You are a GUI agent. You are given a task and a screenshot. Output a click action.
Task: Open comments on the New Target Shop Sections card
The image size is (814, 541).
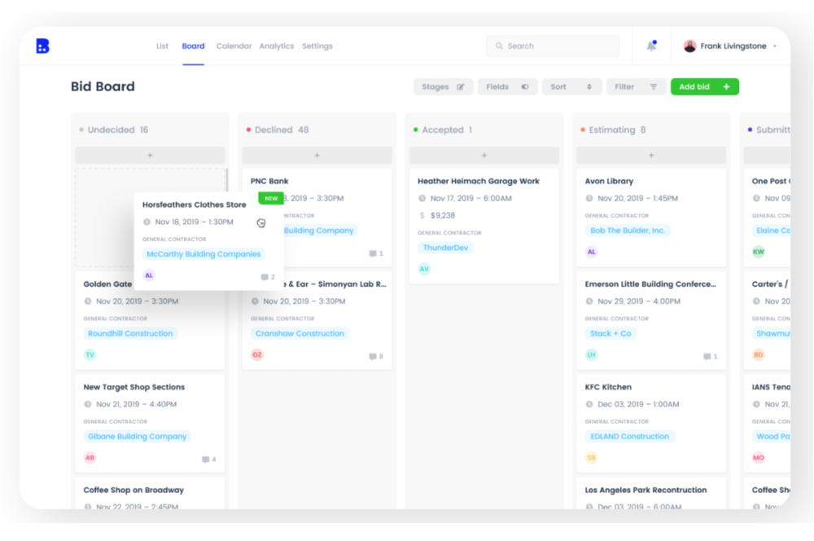click(208, 460)
